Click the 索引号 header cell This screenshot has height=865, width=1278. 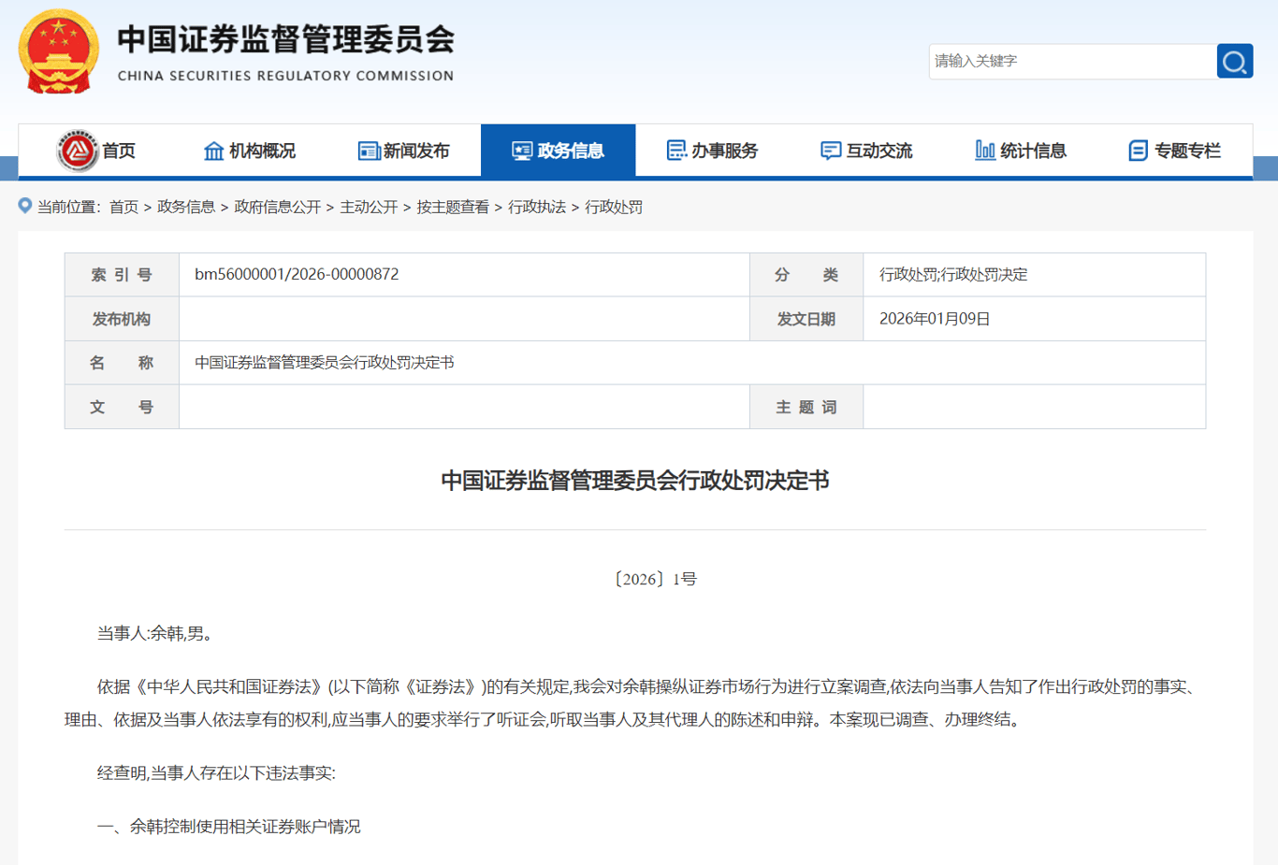pyautogui.click(x=122, y=275)
